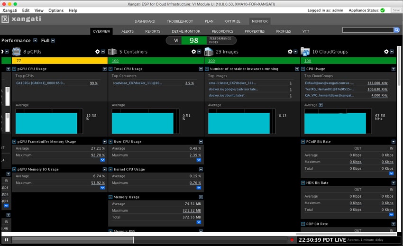The image size is (403, 246).
Task: Open the Recordings sub-tab
Action: click(x=222, y=31)
